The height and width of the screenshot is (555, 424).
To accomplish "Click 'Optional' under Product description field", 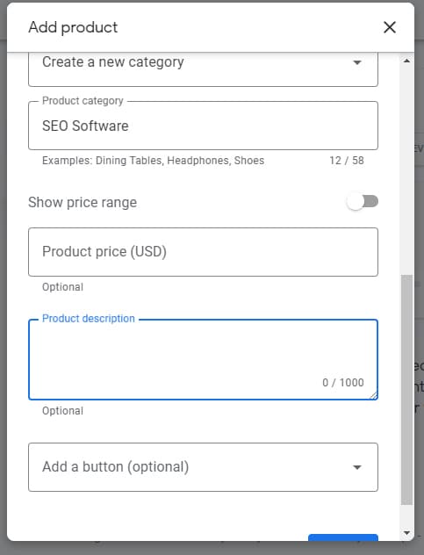I will pos(62,411).
